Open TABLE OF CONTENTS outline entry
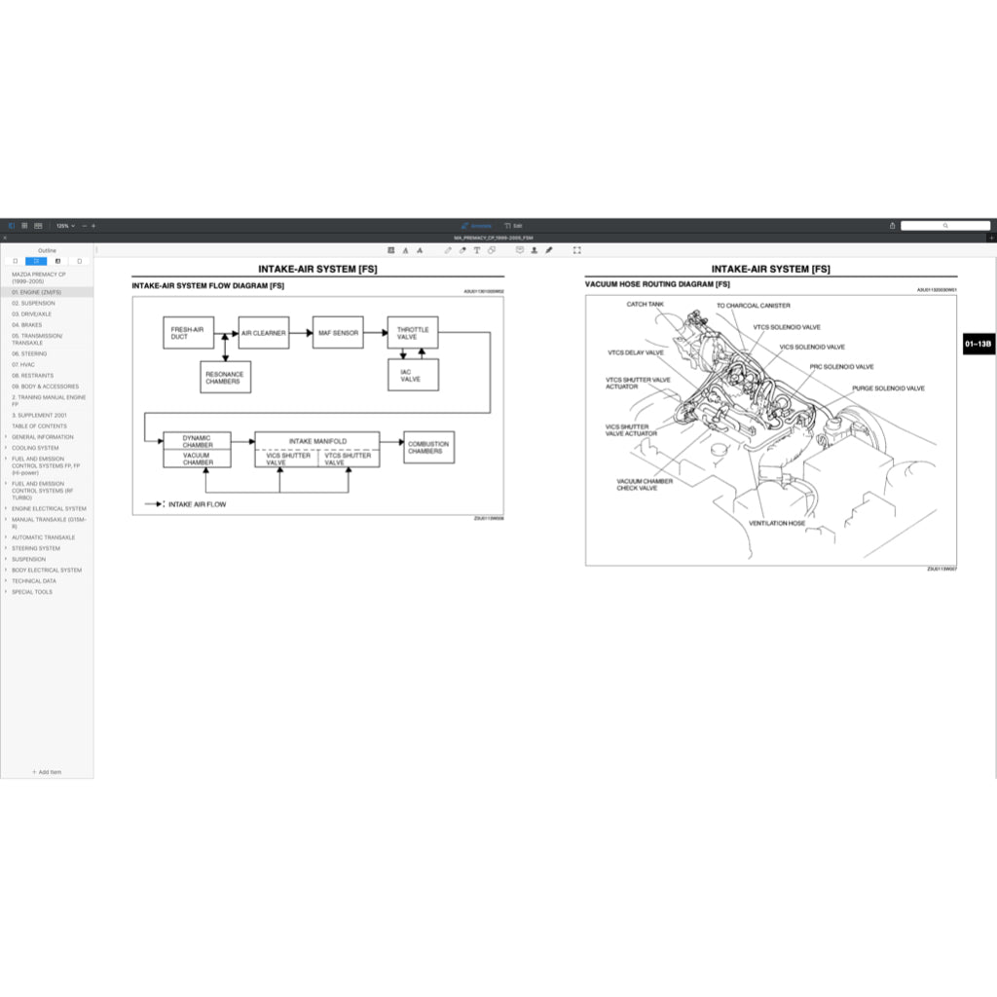The height and width of the screenshot is (997, 997). coord(39,426)
